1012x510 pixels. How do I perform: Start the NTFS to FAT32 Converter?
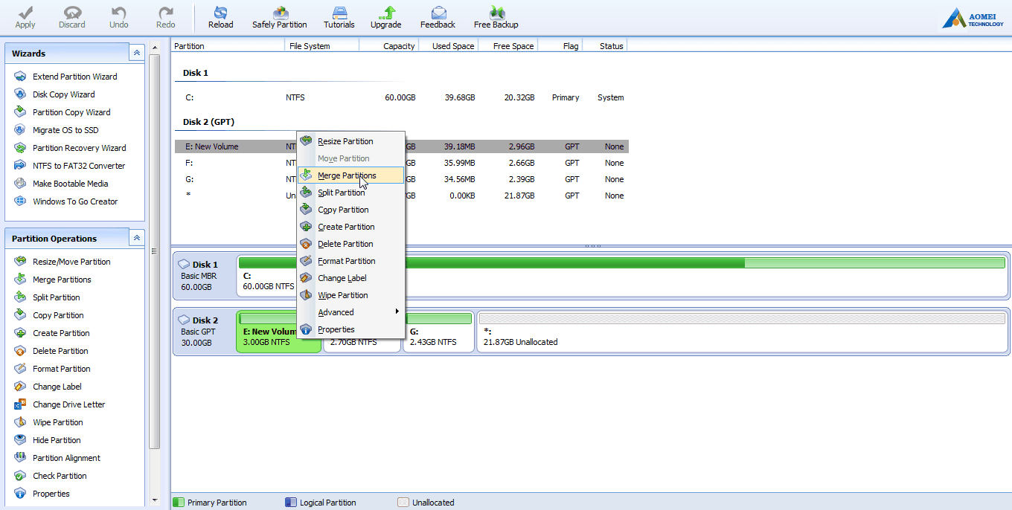(77, 165)
